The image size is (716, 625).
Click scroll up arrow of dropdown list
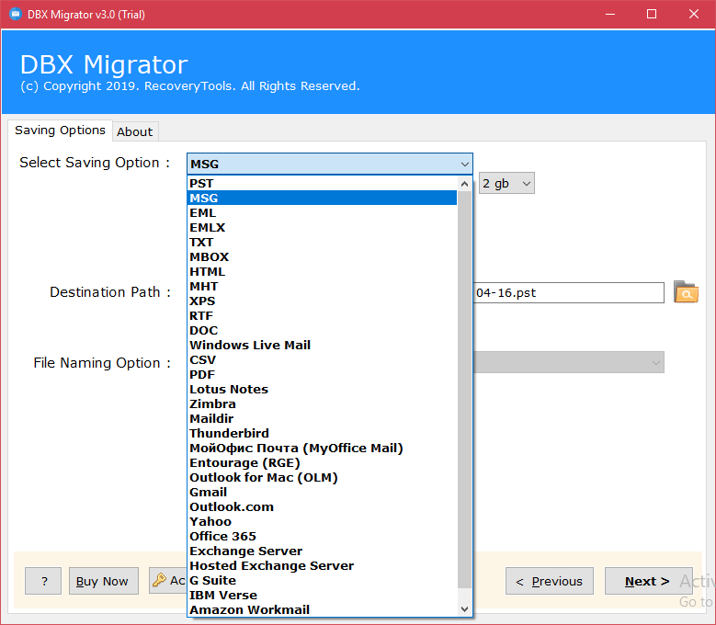[x=464, y=184]
